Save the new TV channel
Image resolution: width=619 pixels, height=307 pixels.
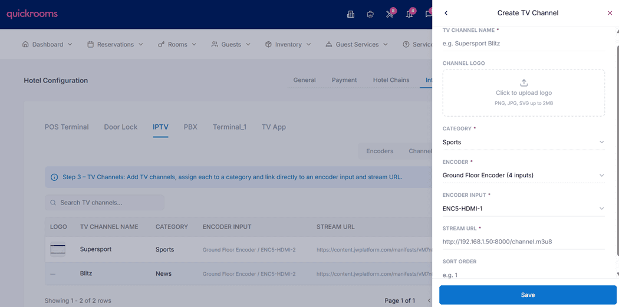pyautogui.click(x=528, y=295)
